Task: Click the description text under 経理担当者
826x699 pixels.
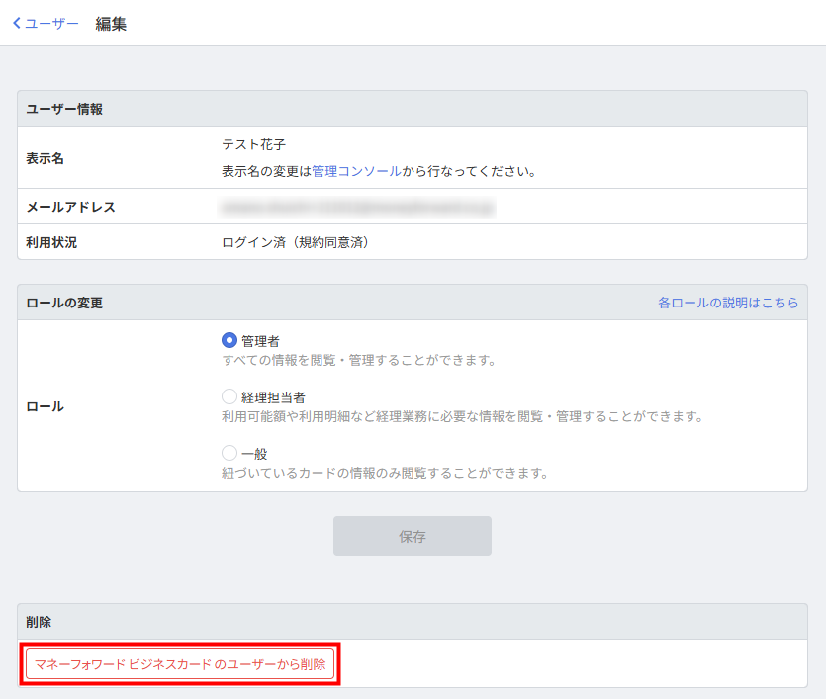Action: pyautogui.click(x=462, y=416)
